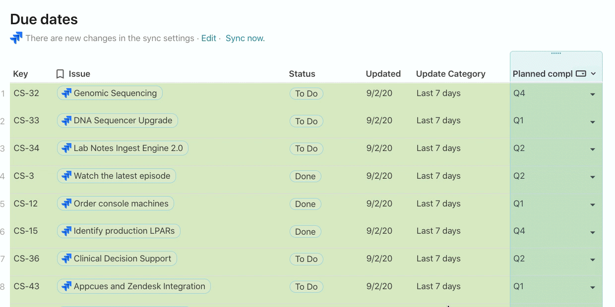The image size is (615, 307).
Task: Click Jira icon on Watch the latest episode
Action: [66, 176]
